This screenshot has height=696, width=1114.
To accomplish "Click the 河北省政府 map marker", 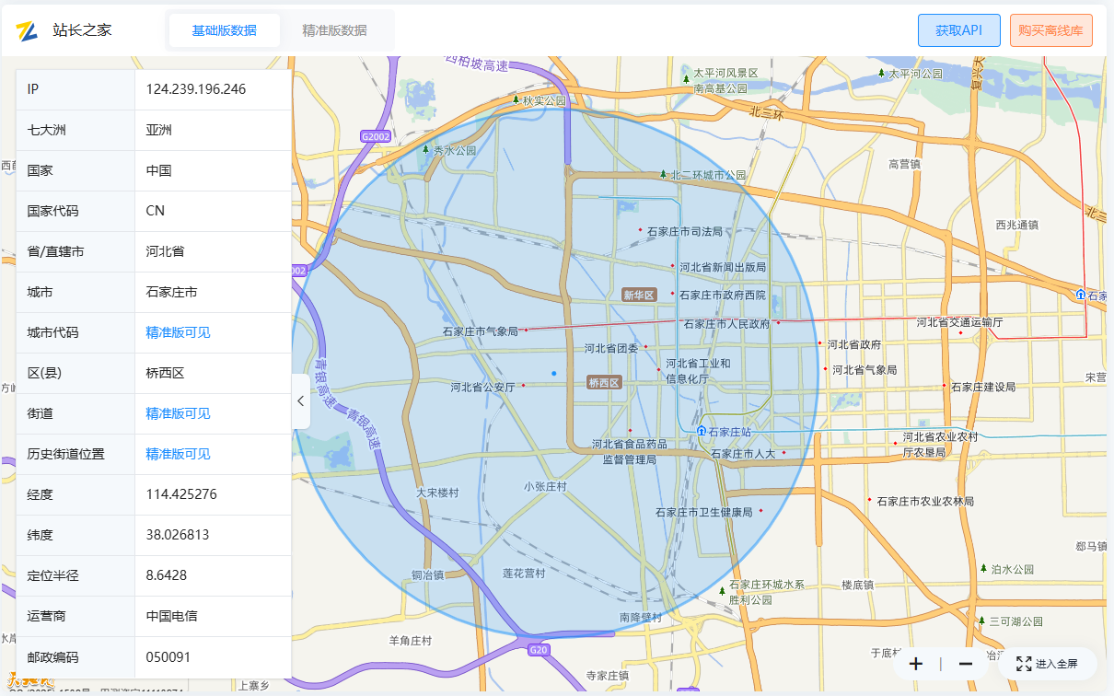I will click(819, 342).
